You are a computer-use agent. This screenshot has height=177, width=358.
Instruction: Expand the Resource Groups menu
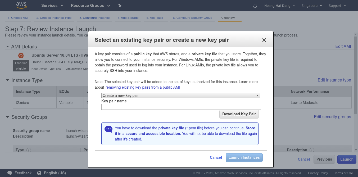coord(90,6)
